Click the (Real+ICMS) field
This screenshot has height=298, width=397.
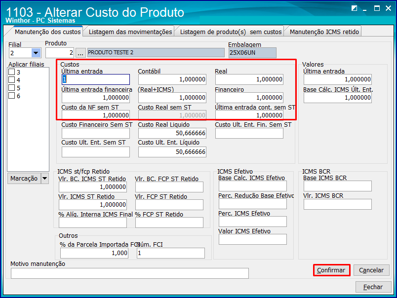pos(172,98)
